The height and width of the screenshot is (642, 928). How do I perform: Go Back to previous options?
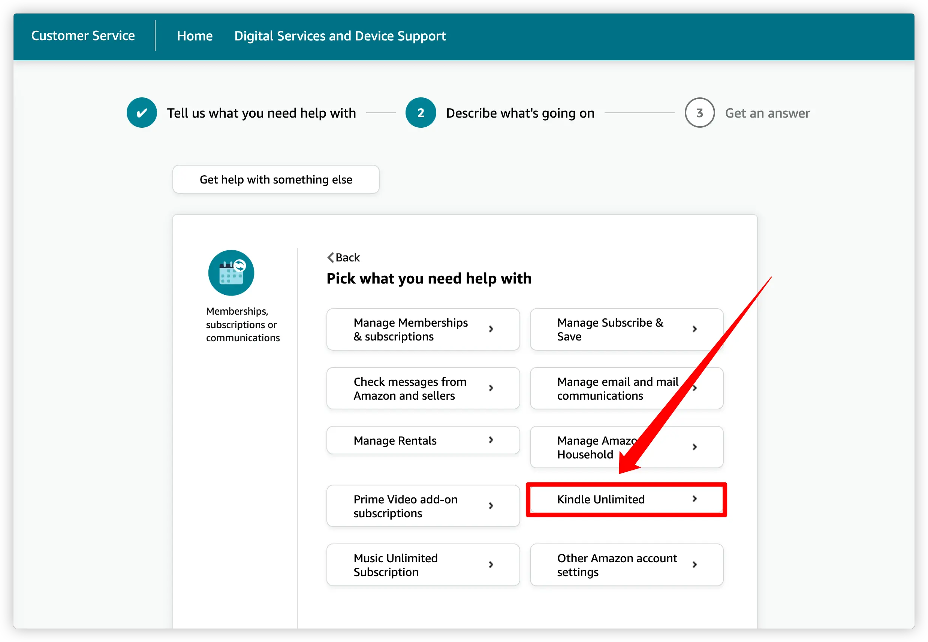point(343,257)
